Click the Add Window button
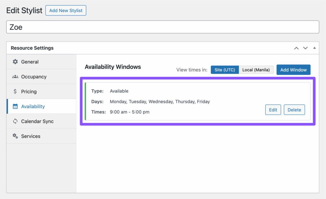This screenshot has width=326, height=199. tap(293, 70)
